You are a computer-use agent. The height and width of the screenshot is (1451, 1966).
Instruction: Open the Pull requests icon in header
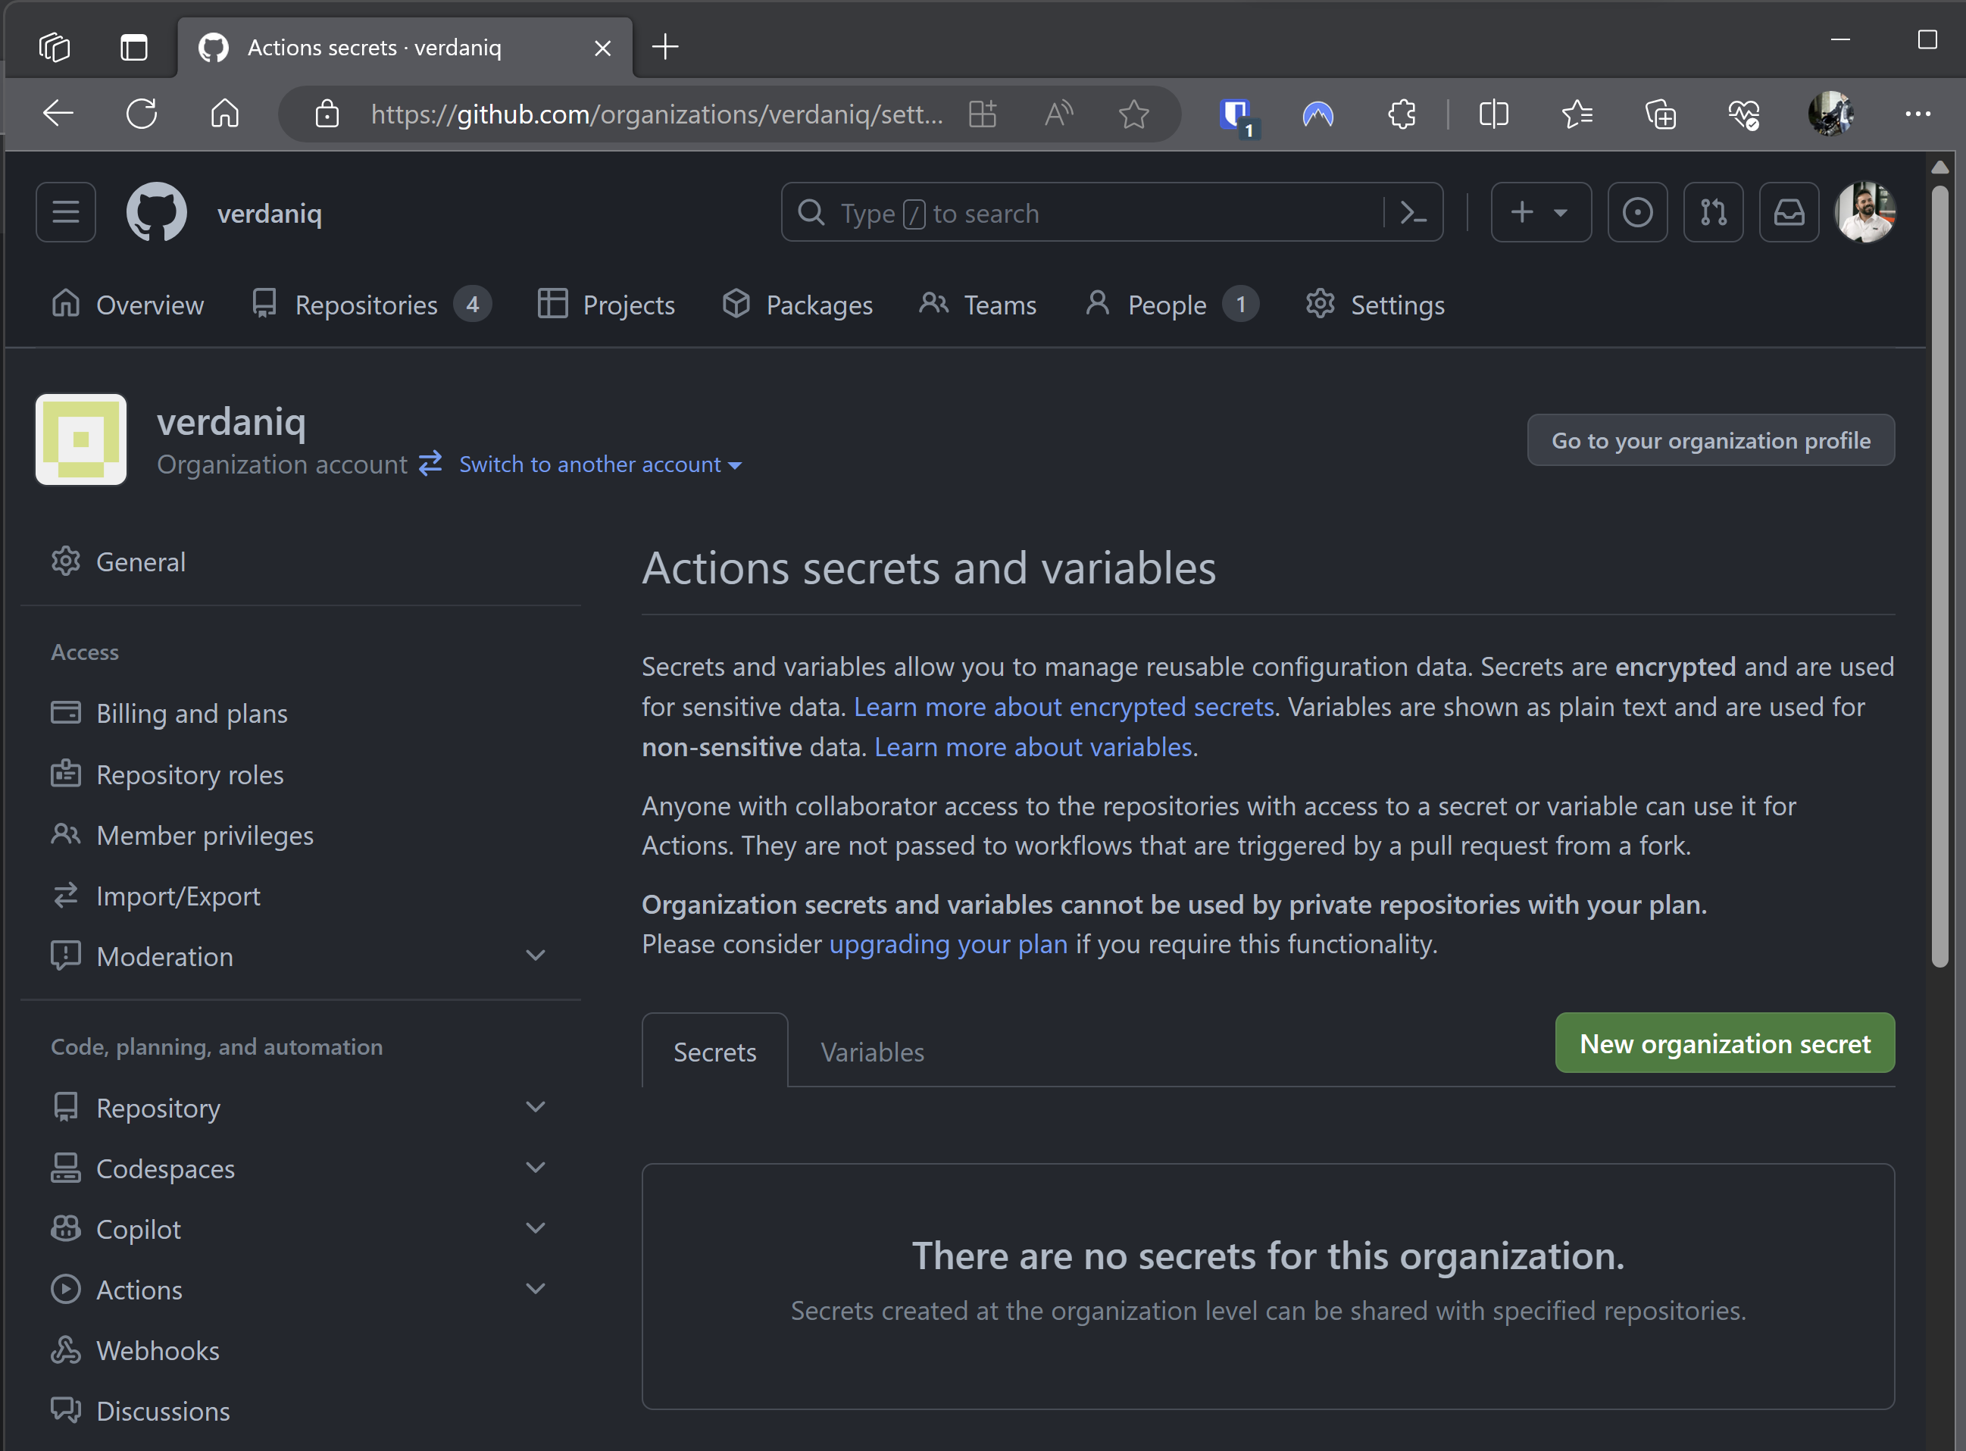(x=1712, y=213)
